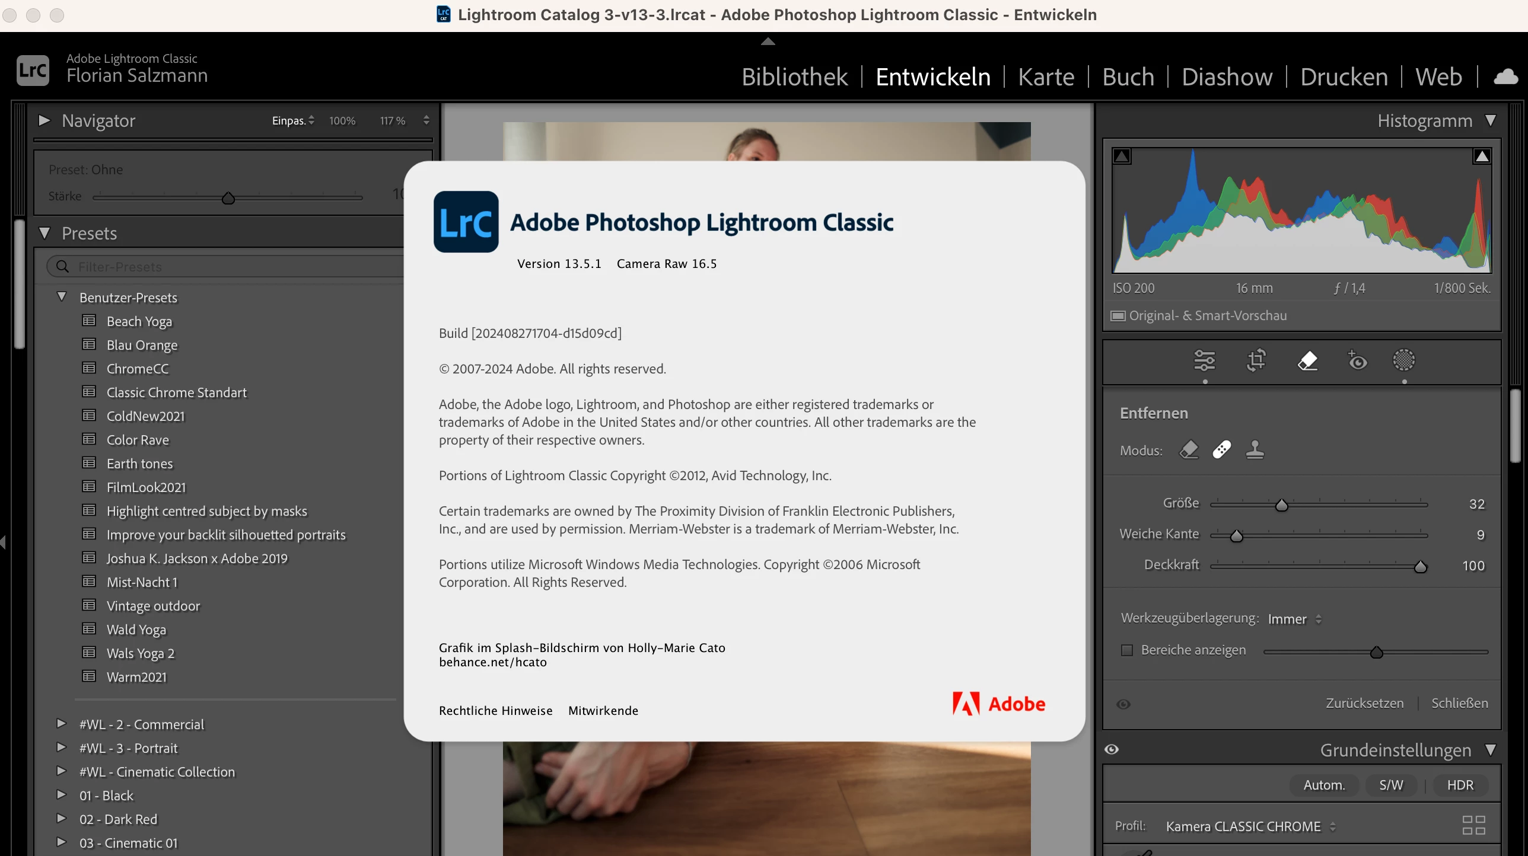
Task: Select the Red Eye correction tool
Action: click(1357, 360)
